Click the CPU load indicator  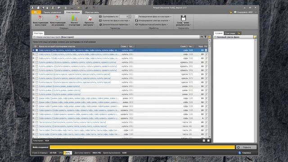(67, 153)
